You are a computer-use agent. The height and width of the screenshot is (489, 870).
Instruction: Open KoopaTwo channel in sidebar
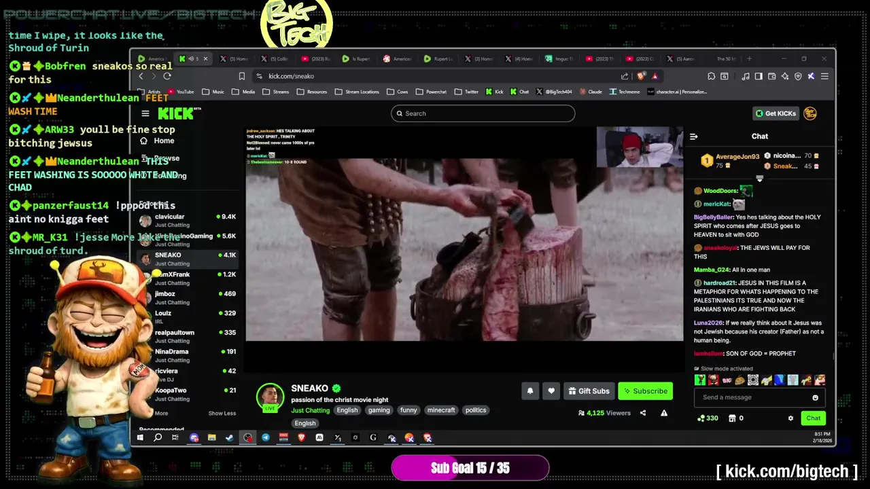click(187, 394)
